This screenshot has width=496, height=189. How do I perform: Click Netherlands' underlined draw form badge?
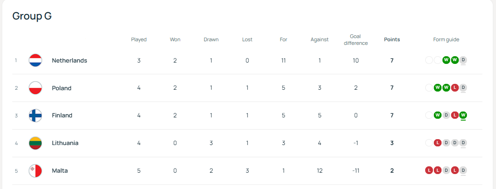[463, 60]
